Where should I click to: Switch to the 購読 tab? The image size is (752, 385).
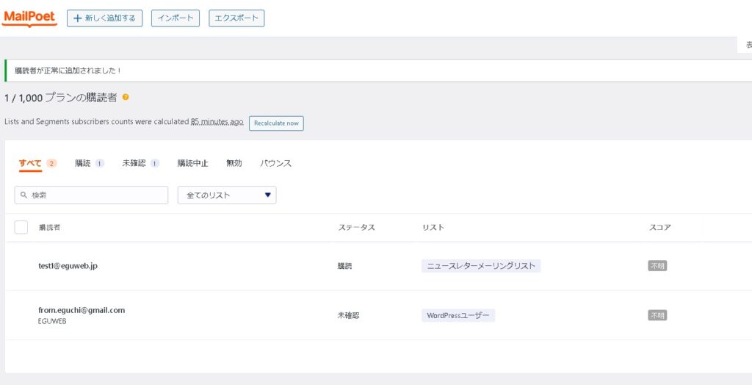click(83, 163)
